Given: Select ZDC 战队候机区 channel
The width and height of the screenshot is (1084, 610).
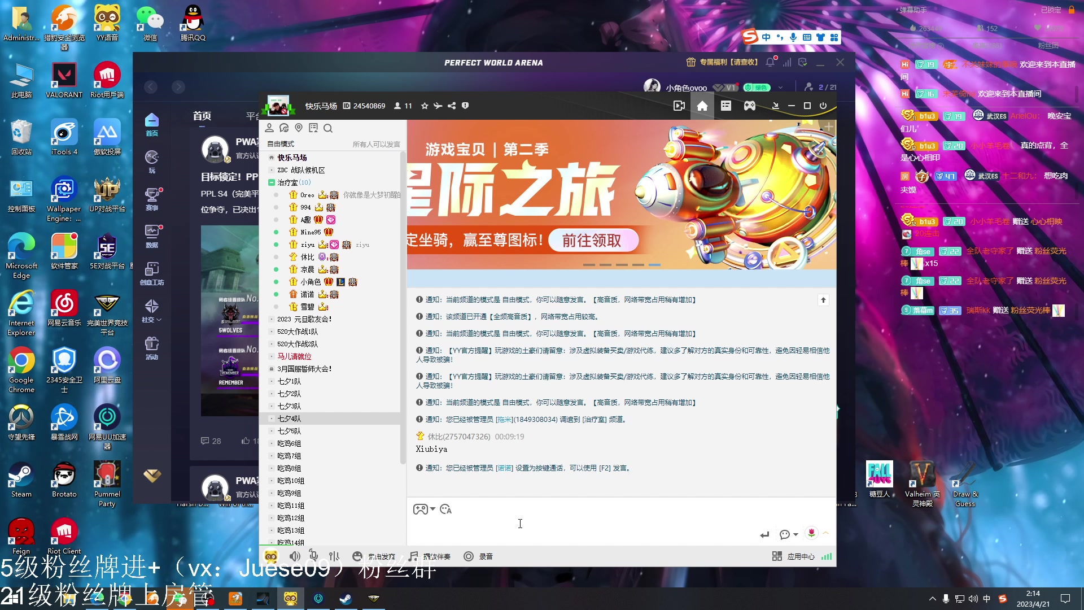Looking at the screenshot, I should pyautogui.click(x=301, y=170).
